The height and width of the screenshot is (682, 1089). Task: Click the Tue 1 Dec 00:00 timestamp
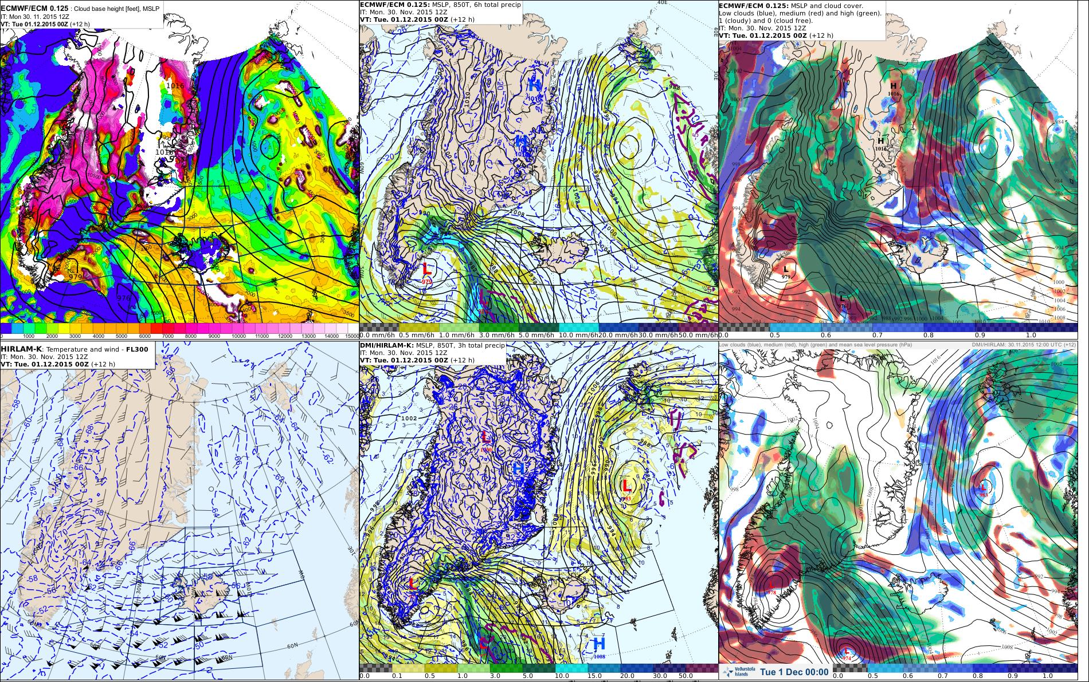pyautogui.click(x=794, y=672)
